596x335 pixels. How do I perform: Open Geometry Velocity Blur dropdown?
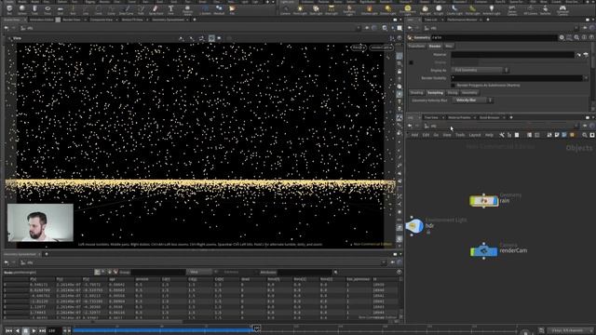pos(472,100)
